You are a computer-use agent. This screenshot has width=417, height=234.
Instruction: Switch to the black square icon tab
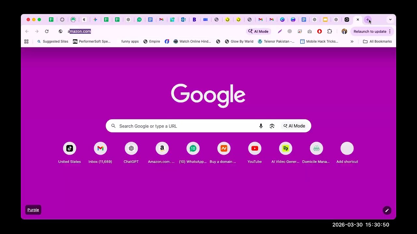tap(347, 19)
